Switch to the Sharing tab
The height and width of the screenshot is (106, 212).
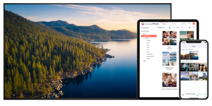pyautogui.click(x=183, y=24)
